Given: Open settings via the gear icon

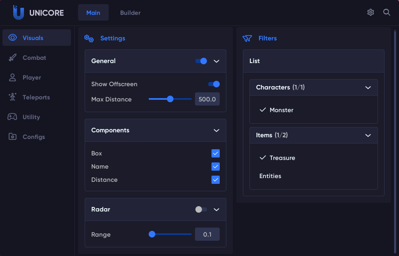Looking at the screenshot, I should [370, 12].
